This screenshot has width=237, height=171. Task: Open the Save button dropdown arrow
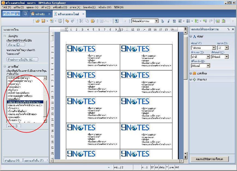[x=47, y=21]
